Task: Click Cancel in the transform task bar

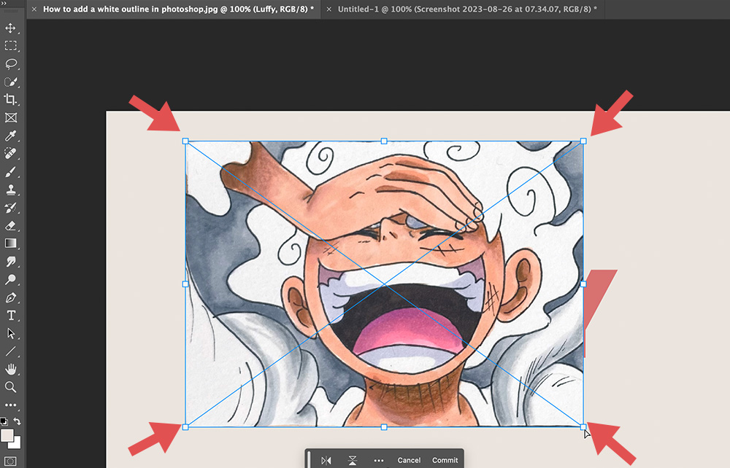Action: tap(409, 460)
